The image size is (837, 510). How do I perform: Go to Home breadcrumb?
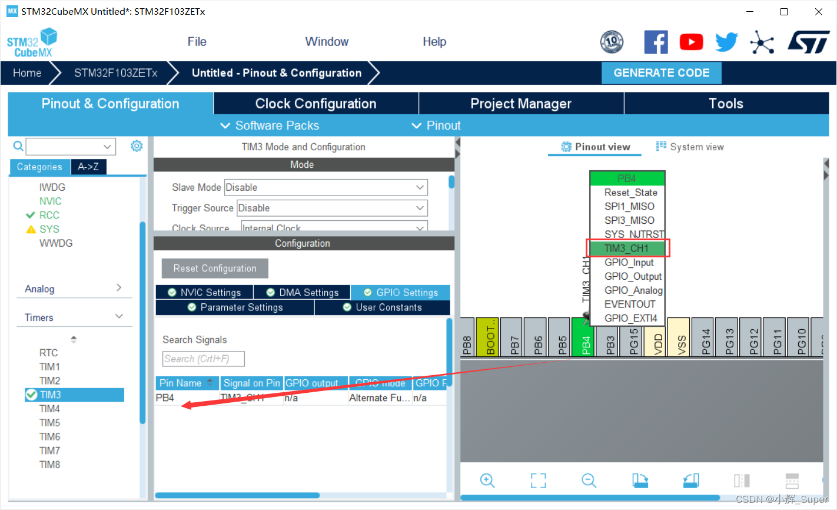click(x=27, y=73)
